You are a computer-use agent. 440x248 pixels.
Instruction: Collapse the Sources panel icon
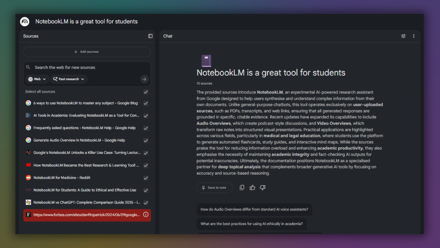click(150, 36)
